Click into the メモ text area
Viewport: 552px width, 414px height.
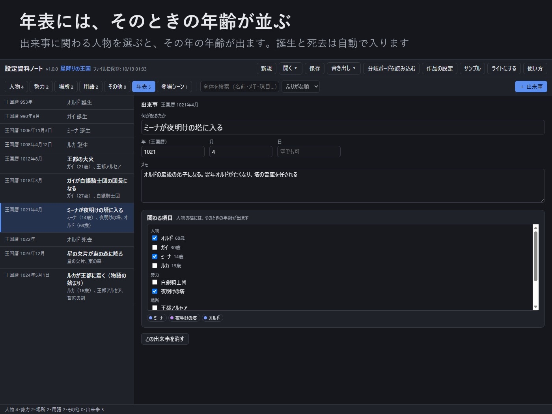343,186
